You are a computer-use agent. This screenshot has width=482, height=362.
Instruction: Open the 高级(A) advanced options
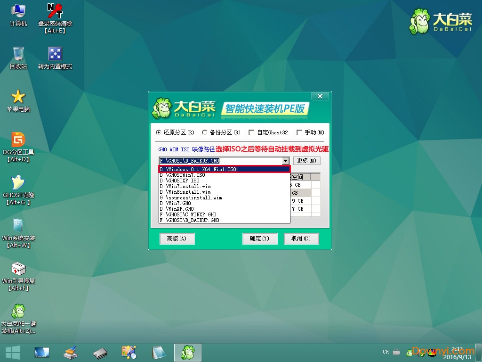click(177, 239)
